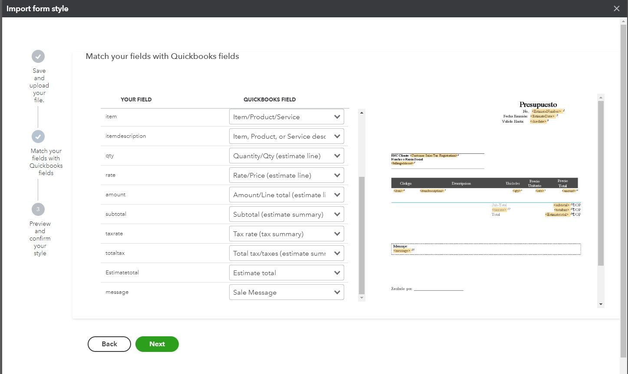Close the Import form style dialog
Screen dimensions: 628x374
[x=616, y=9]
